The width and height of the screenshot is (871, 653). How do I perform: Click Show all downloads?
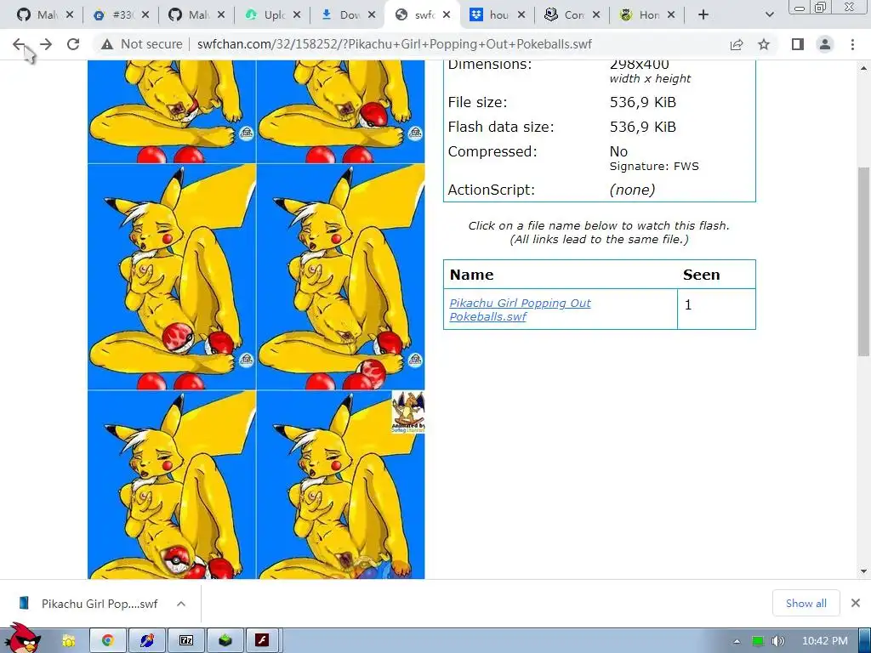point(806,604)
